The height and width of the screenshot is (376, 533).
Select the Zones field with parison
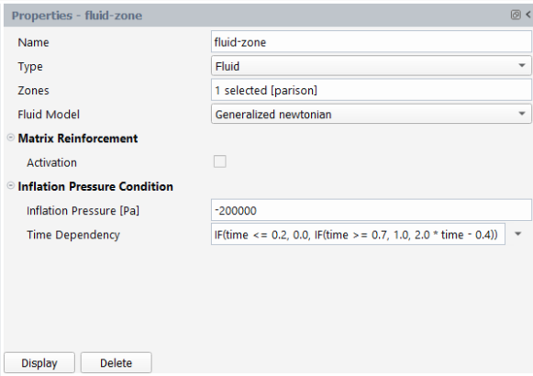[x=371, y=90]
